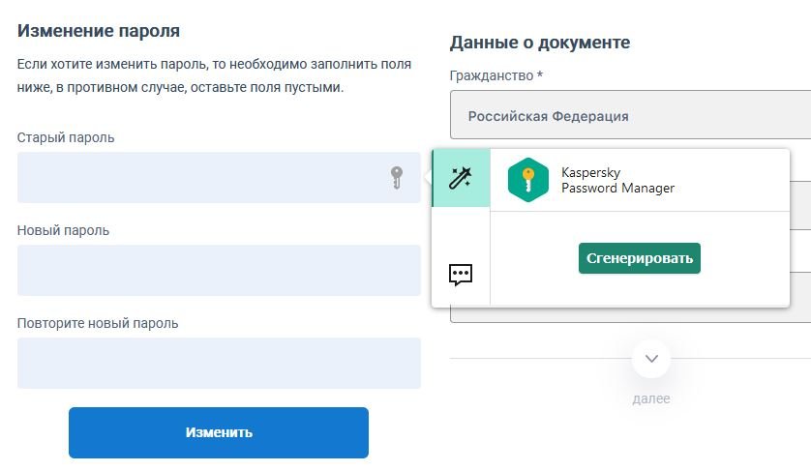The width and height of the screenshot is (811, 471).
Task: Expand section with the round chevron-down button
Action: (651, 359)
